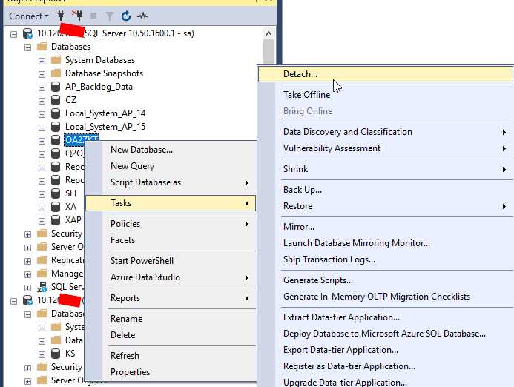The width and height of the screenshot is (514, 387).
Task: Expand Local_System_AP_14 database
Action: point(42,114)
